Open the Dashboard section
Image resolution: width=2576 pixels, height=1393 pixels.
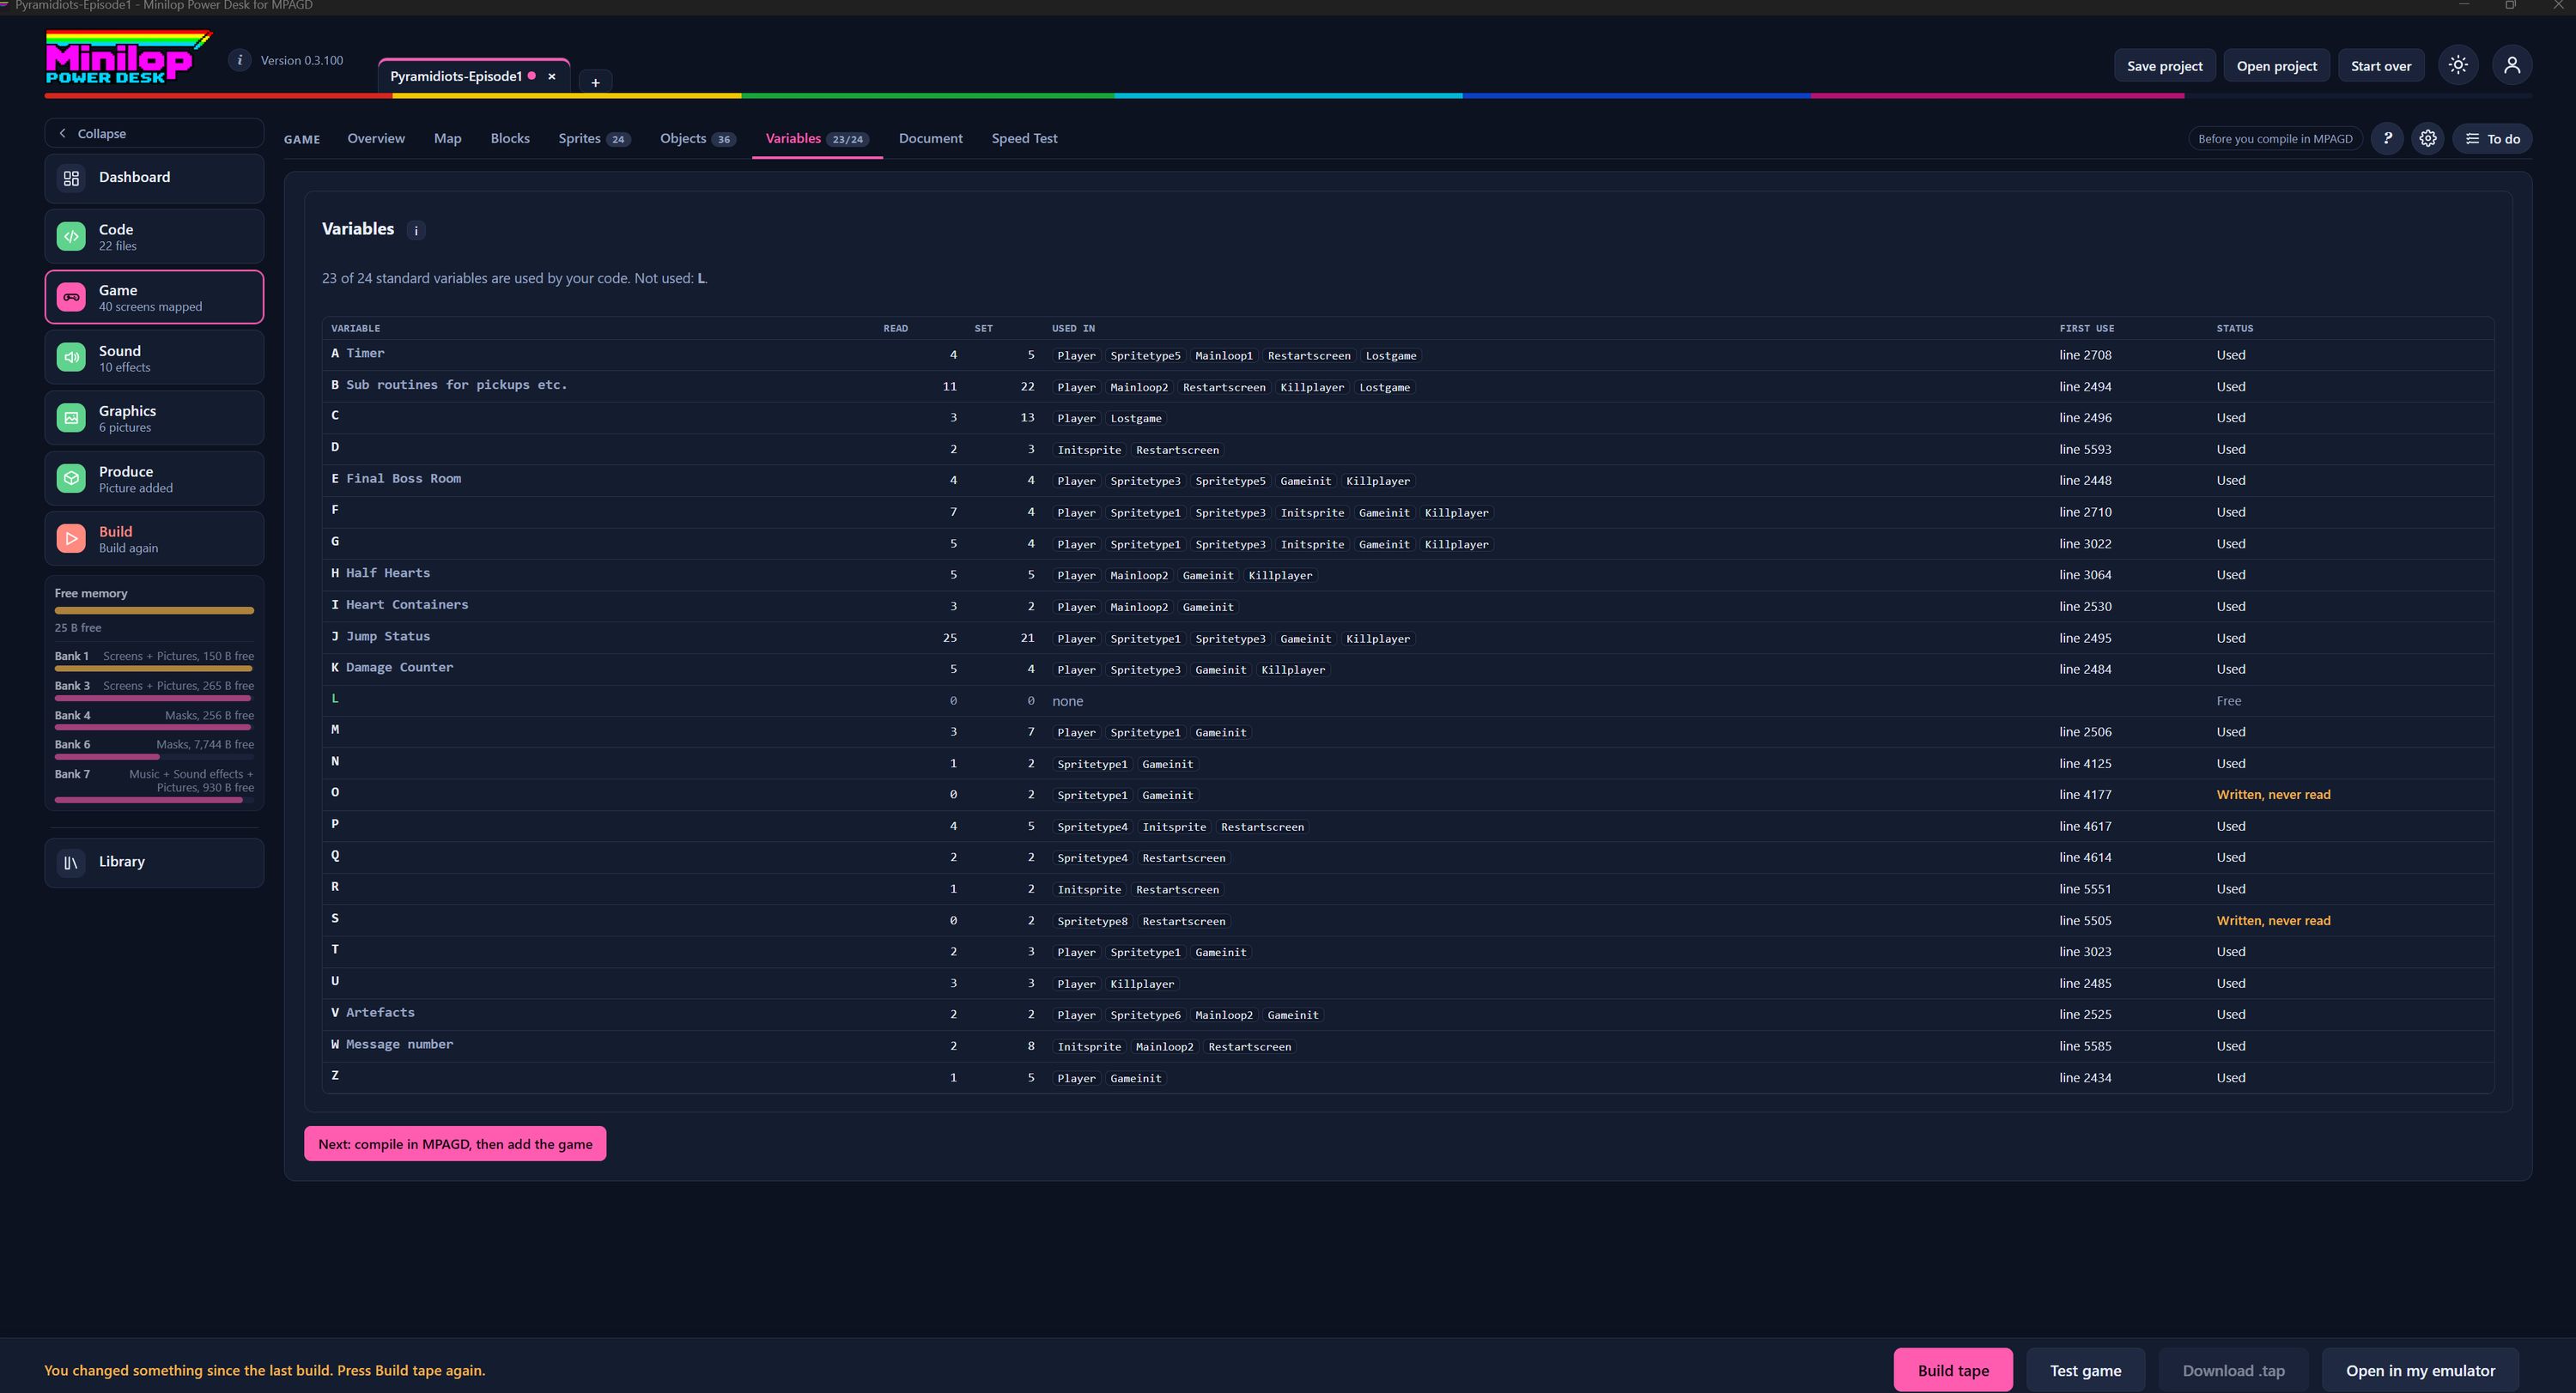pyautogui.click(x=154, y=178)
